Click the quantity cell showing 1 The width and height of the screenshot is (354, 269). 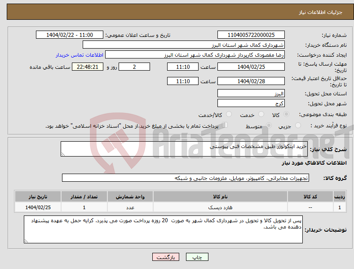click(84, 207)
